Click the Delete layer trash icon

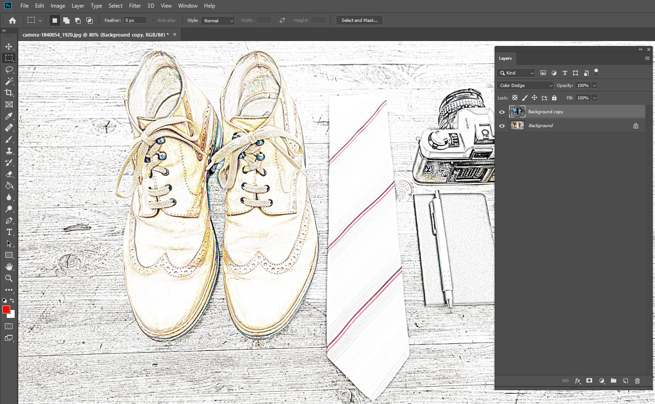[x=637, y=381]
